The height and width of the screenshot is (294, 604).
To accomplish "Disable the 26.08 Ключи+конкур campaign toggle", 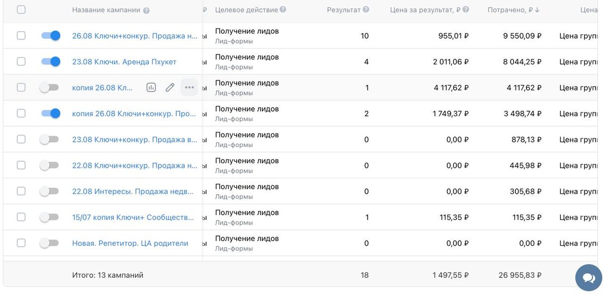I will coord(50,36).
